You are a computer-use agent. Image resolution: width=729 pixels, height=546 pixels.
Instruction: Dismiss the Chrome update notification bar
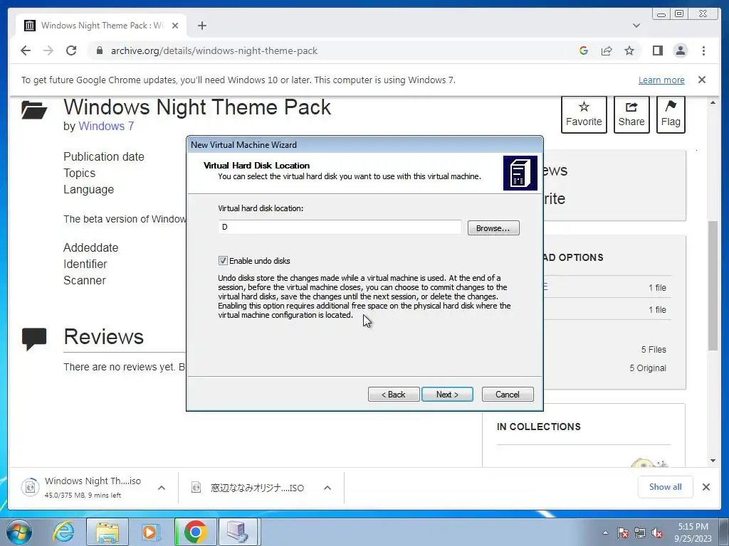702,80
